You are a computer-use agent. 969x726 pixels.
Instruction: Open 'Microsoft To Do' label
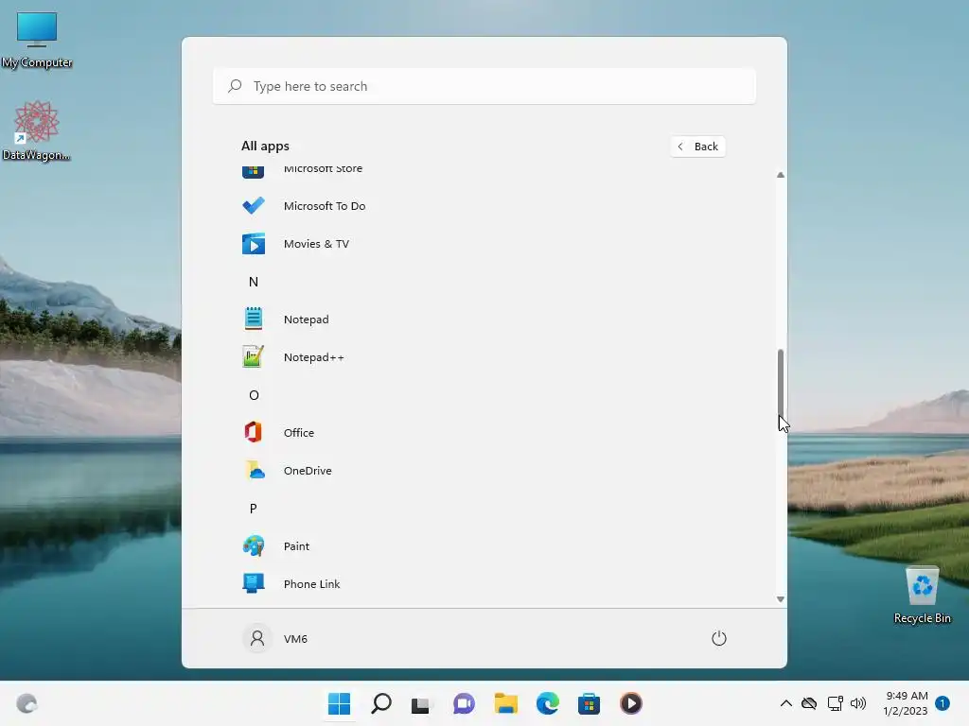(x=325, y=205)
